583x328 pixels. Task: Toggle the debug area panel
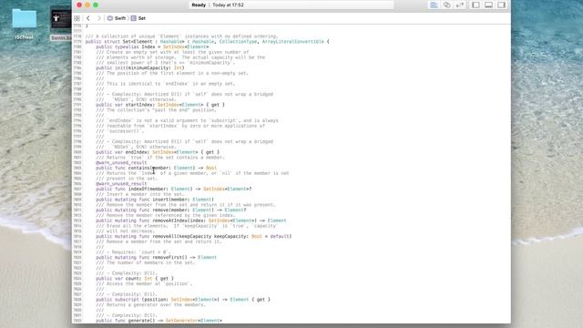click(488, 5)
